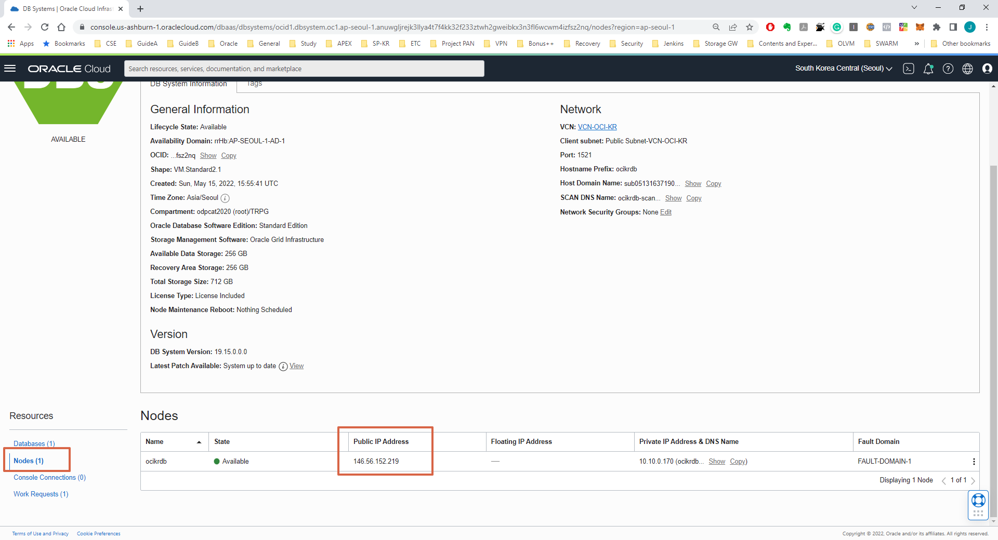Go back in browser history
Image resolution: width=998 pixels, height=540 pixels.
tap(11, 27)
